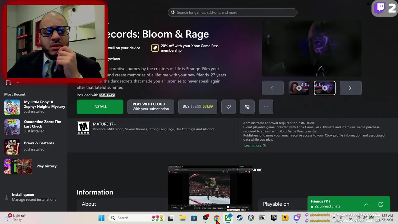The width and height of the screenshot is (398, 224).
Task: Click the wrestling video picture-in-picture preview
Action: tap(210, 189)
